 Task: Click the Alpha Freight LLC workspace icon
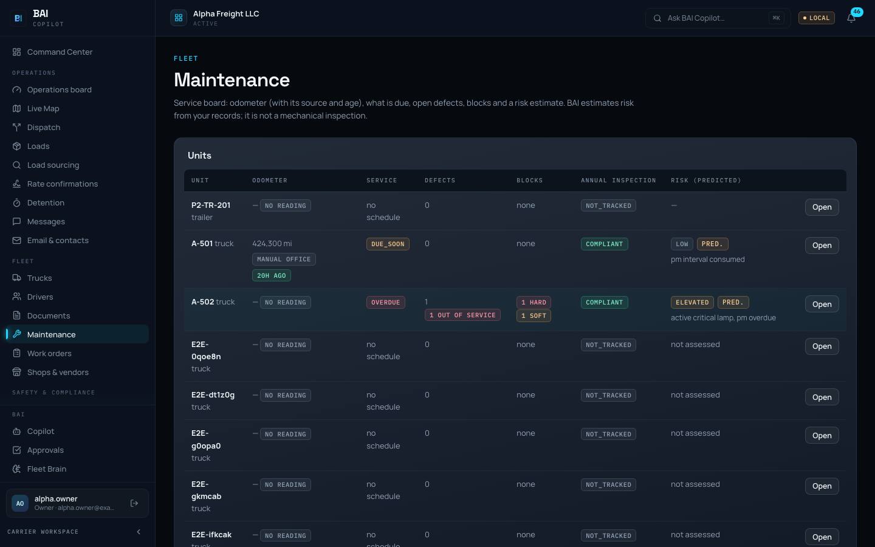(x=179, y=18)
